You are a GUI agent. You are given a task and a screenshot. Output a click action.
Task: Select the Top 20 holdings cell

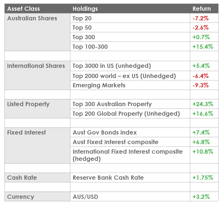tap(82, 18)
